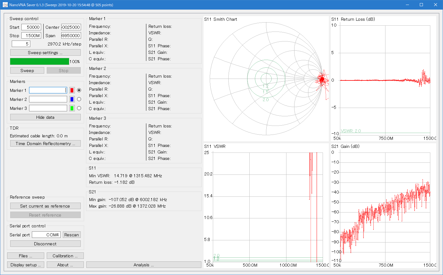Maximize the NanoVNA Saver window

point(421,5)
